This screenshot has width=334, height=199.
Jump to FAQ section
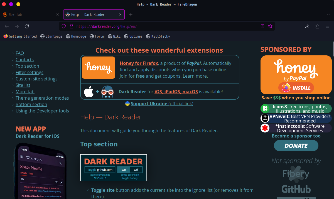click(x=20, y=53)
